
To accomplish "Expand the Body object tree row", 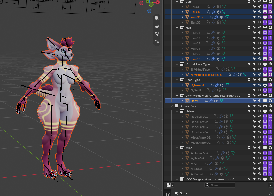I will 182,101.
